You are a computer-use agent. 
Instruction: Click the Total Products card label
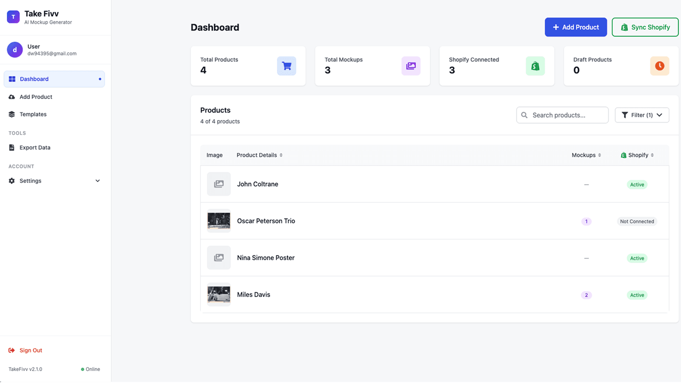pos(219,60)
